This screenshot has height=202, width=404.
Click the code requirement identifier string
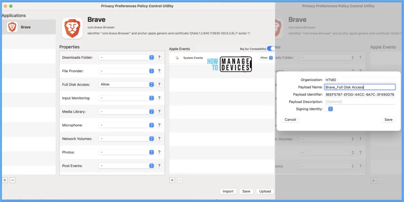coord(169,33)
